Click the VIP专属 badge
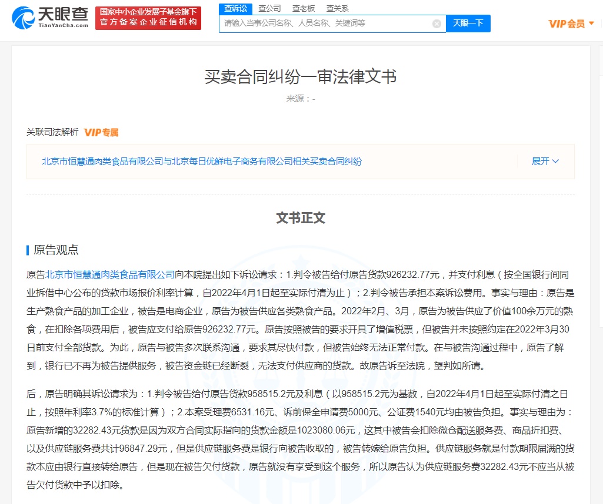The height and width of the screenshot is (504, 603). [101, 132]
